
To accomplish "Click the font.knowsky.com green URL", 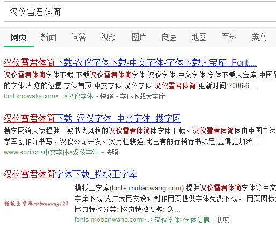I will 48,96.
